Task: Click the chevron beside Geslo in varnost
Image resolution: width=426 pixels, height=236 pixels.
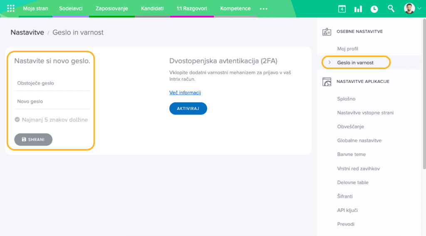Action: click(329, 63)
